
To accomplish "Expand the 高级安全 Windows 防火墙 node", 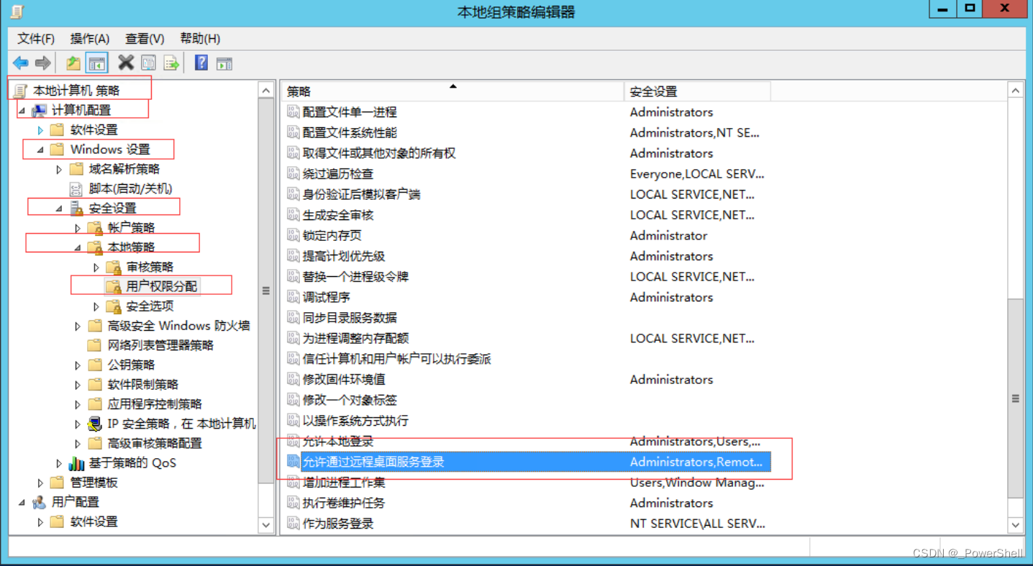I will point(78,326).
